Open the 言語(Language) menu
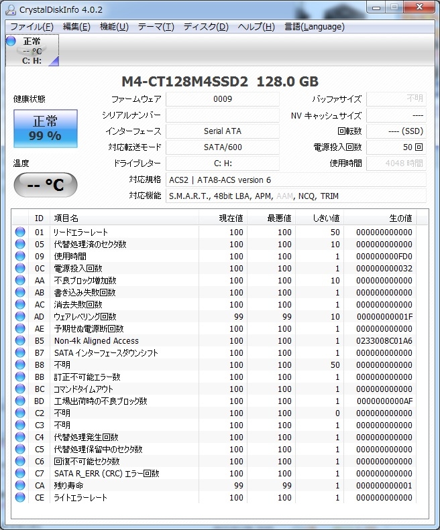Screen dimensions: 440x530 (x=315, y=27)
